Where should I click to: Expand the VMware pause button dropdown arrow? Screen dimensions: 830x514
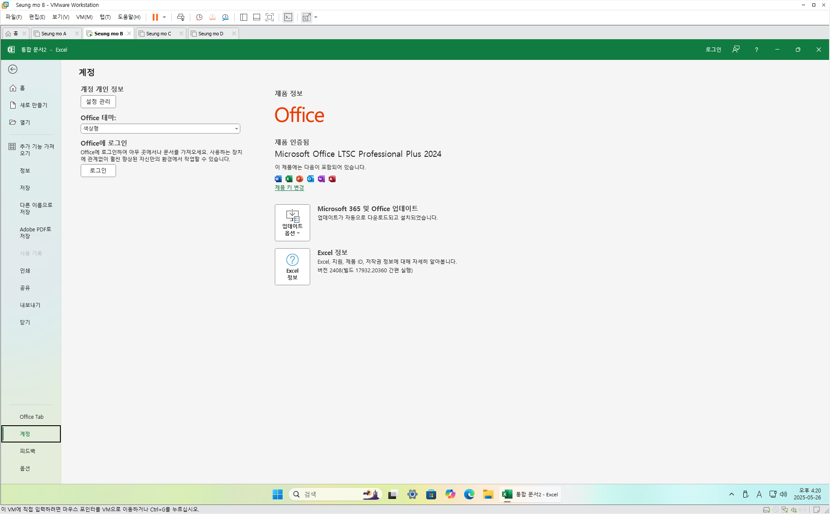(x=164, y=17)
